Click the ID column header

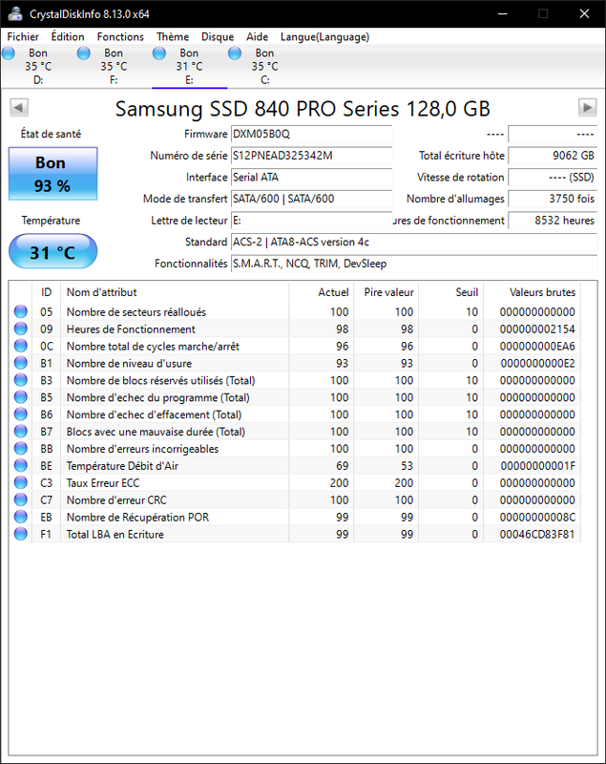tap(46, 292)
